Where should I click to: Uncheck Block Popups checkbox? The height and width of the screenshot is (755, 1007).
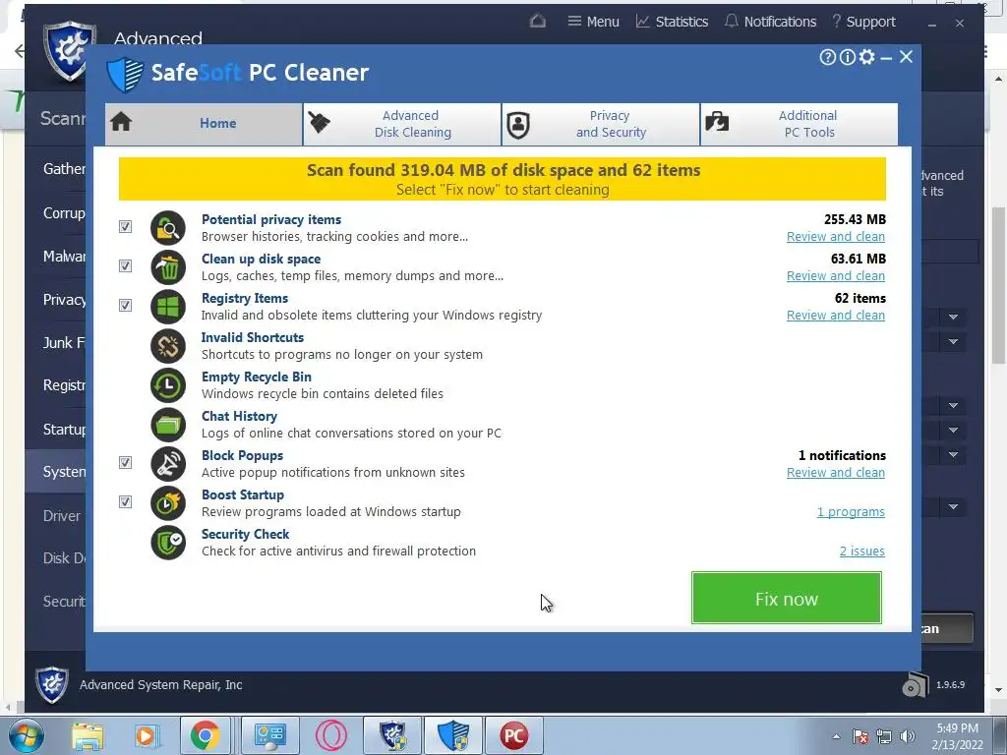click(x=125, y=462)
